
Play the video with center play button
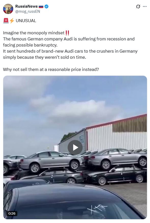pyautogui.click(x=75, y=147)
